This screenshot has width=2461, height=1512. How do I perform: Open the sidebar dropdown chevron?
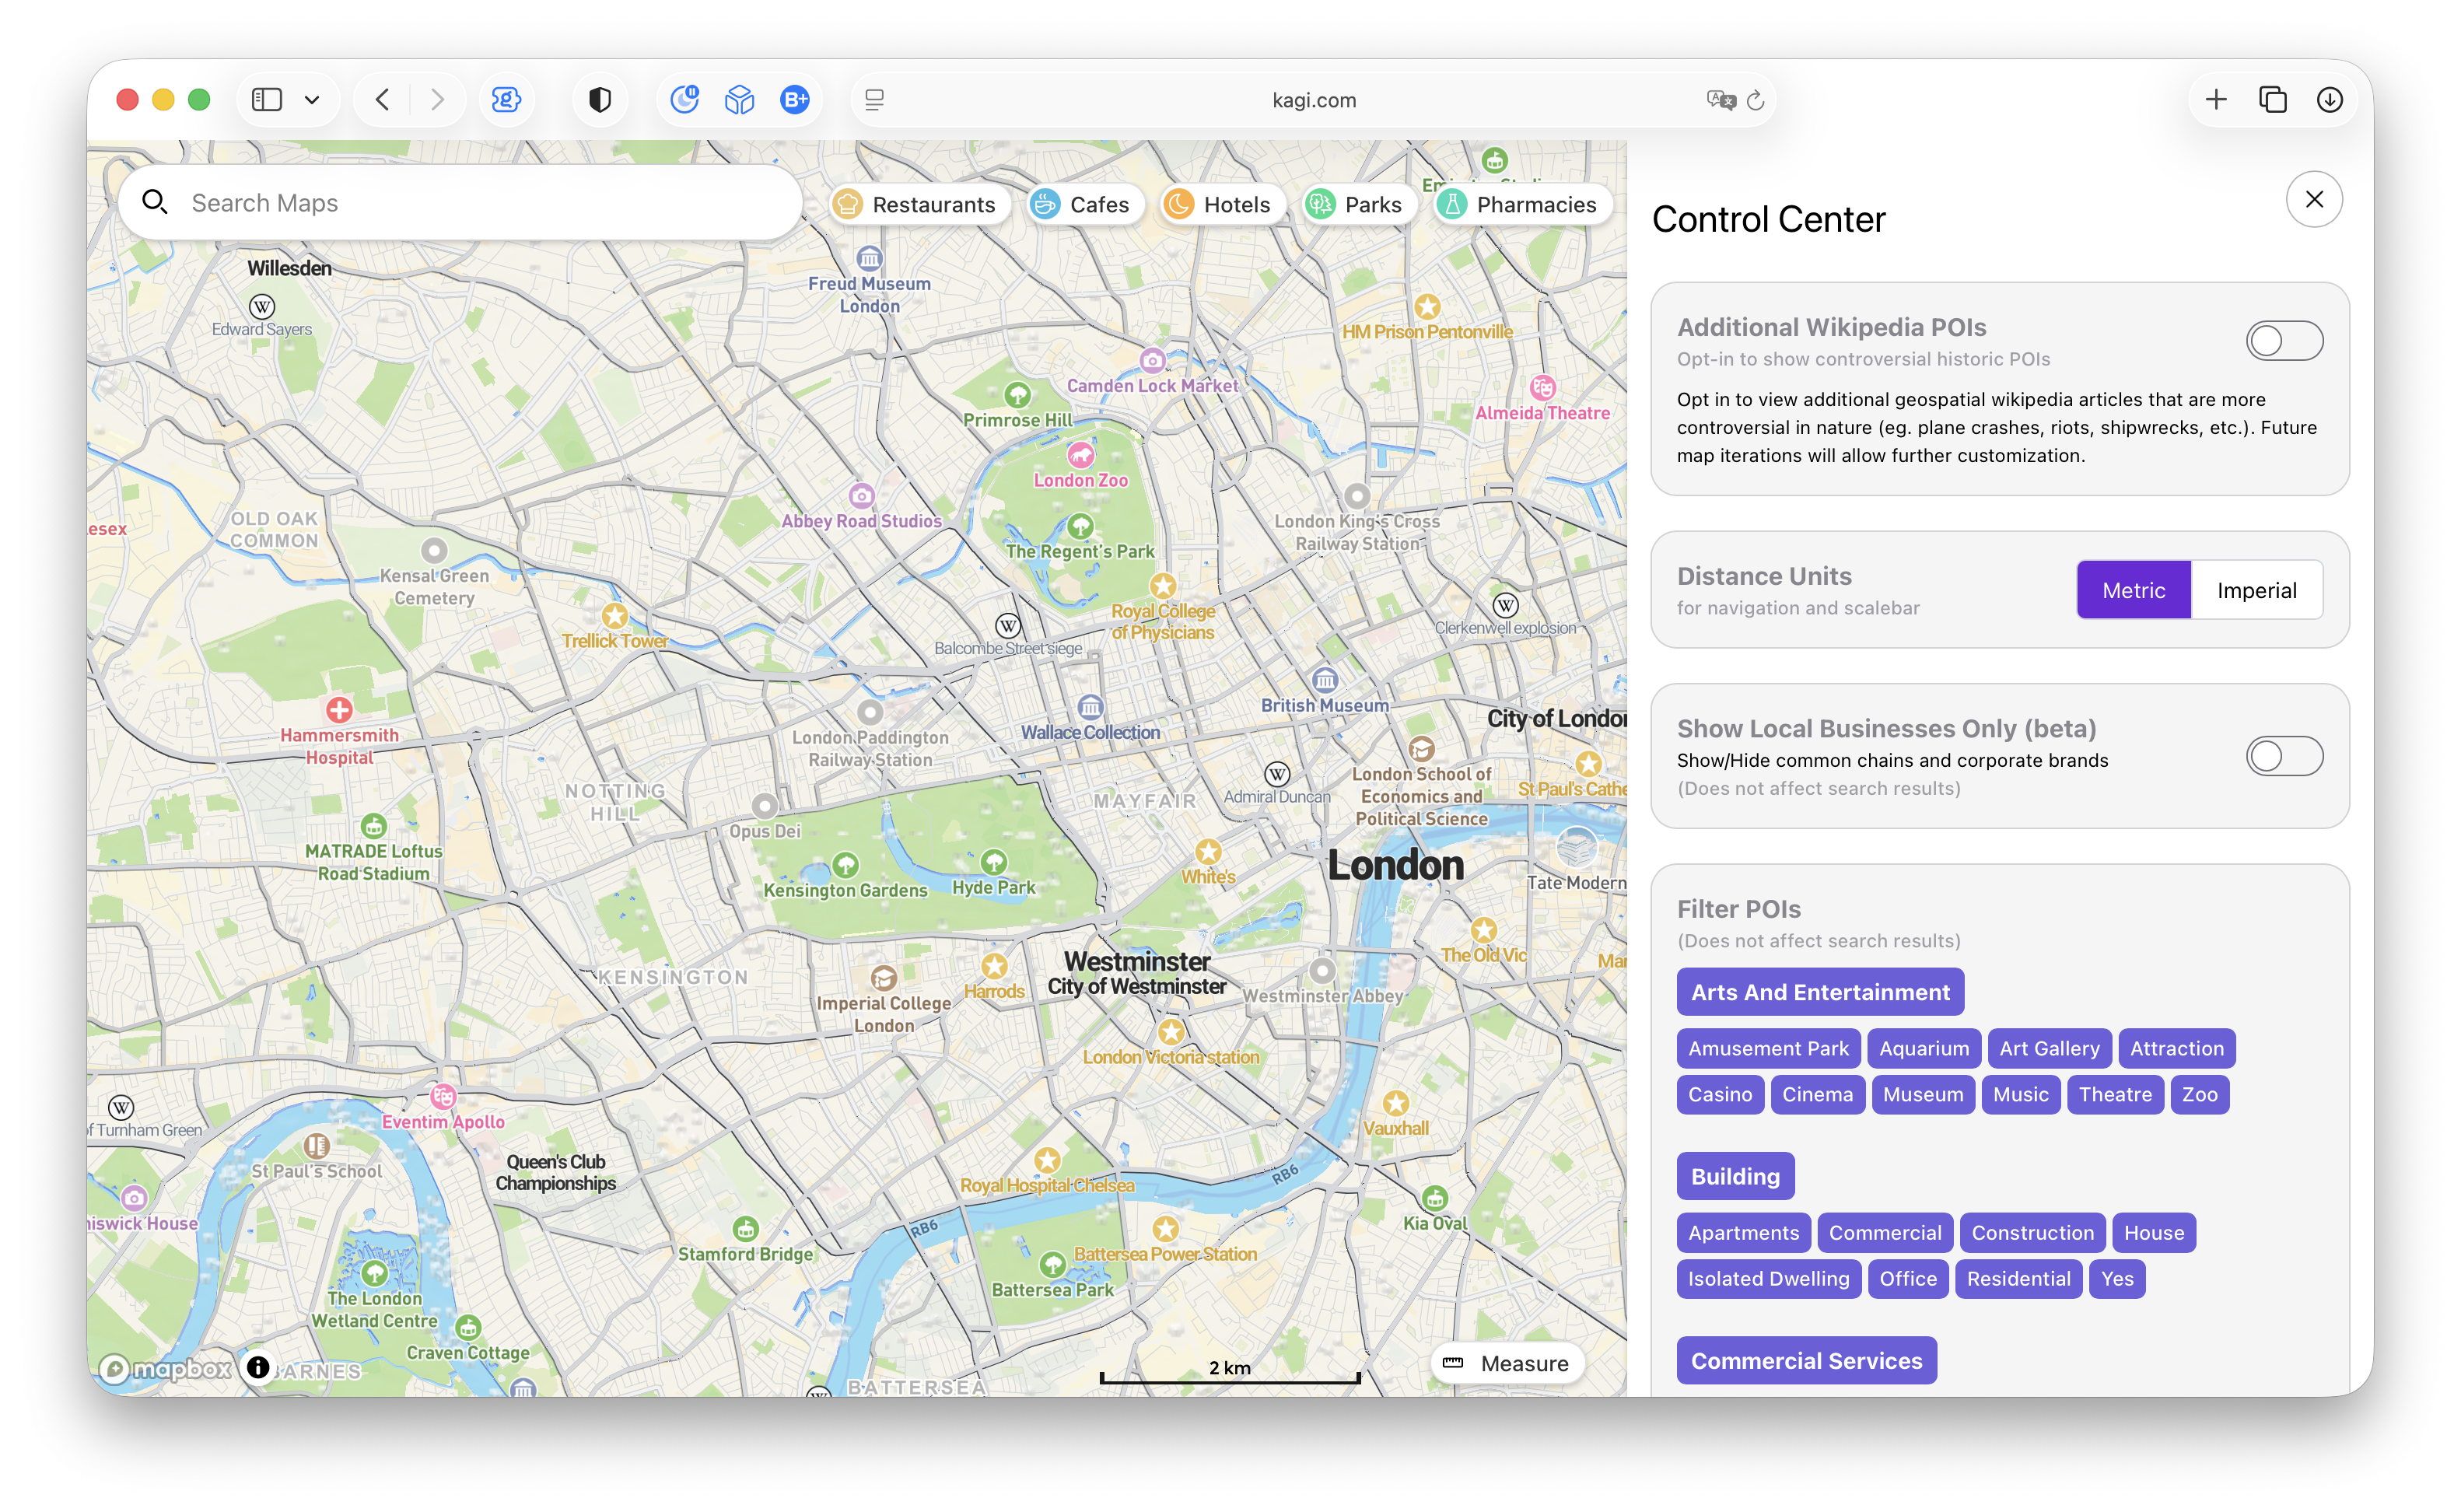tap(312, 99)
